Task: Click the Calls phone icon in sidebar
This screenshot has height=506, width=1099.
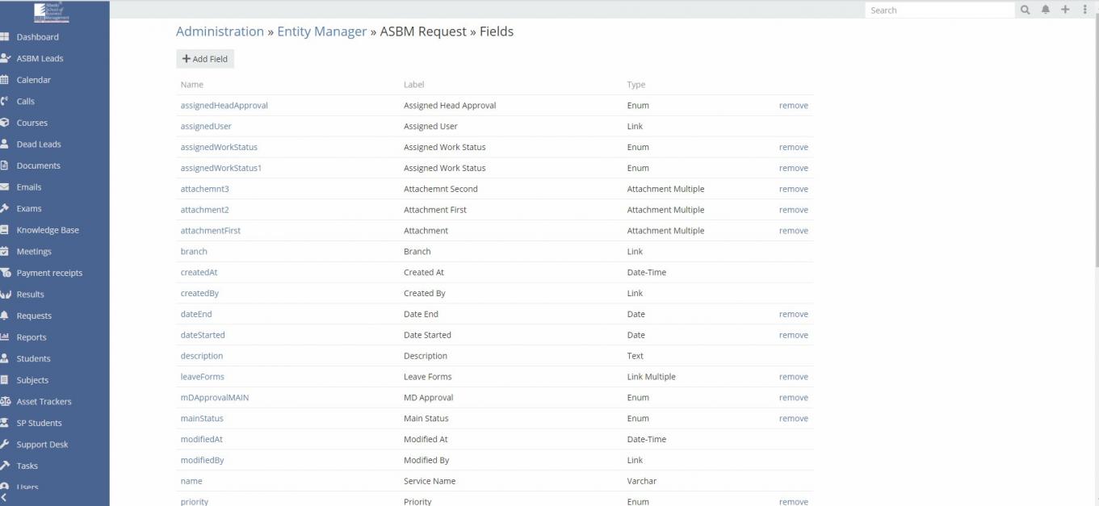Action: click(x=5, y=102)
